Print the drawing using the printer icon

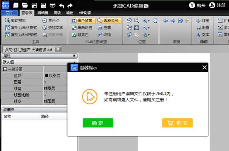tap(52, 5)
